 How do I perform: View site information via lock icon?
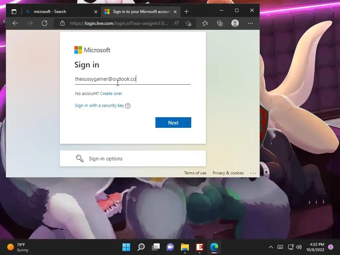coord(62,23)
